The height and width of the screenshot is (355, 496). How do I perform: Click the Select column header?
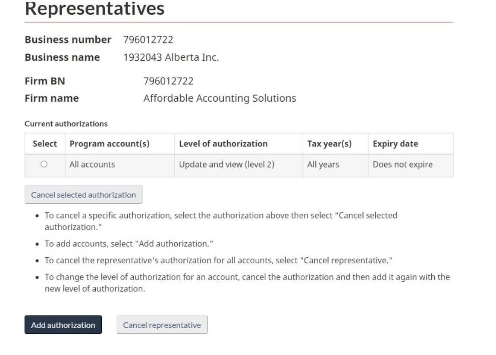[x=45, y=144]
